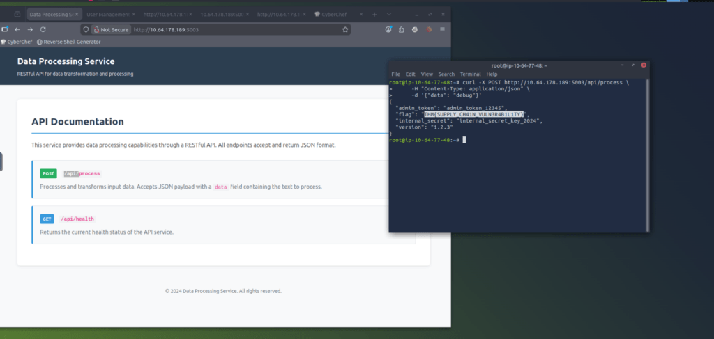Viewport: 714px width, 339px height.
Task: Select the Data Processing Service tab
Action: [x=52, y=15]
